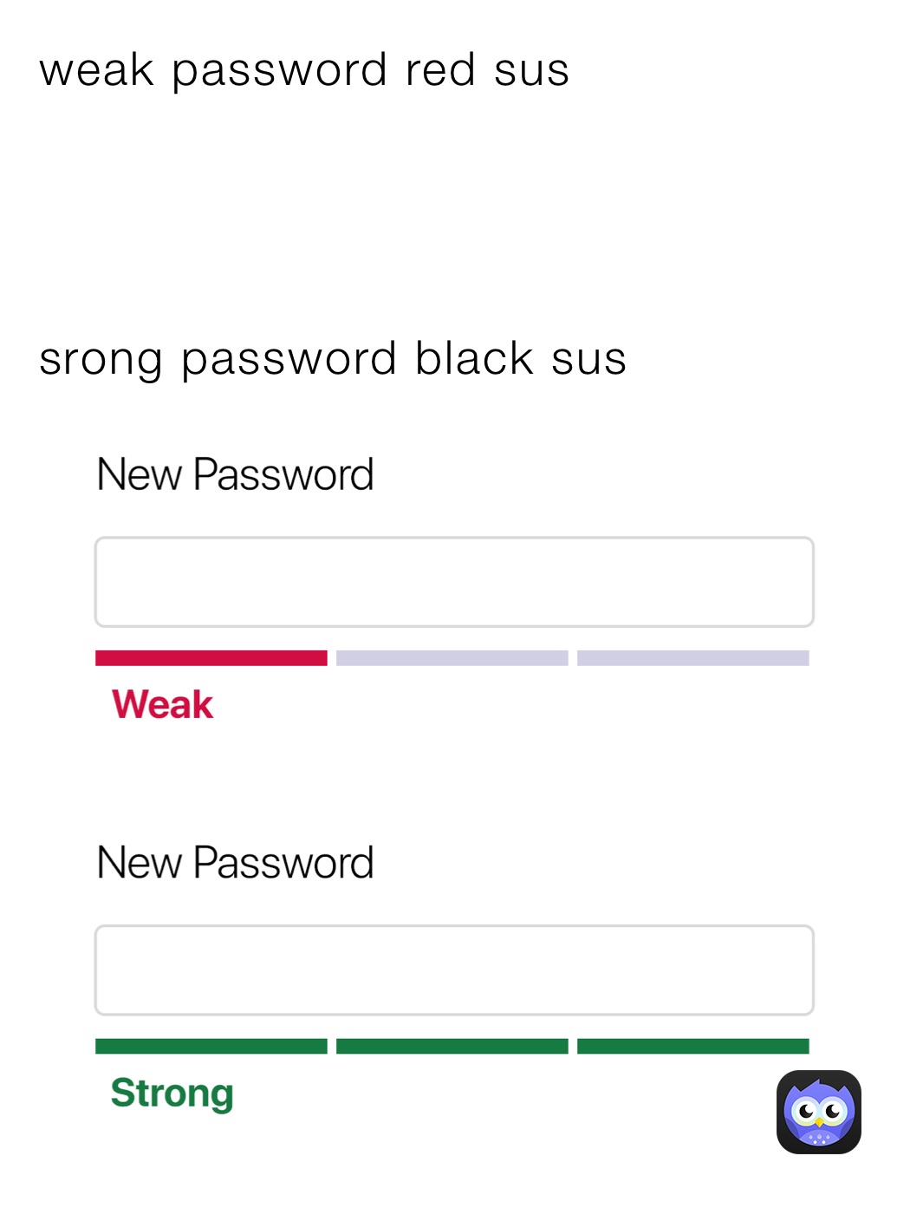Click the "New Password" label above the Weak meter
923x1208 pixels.
[x=235, y=474]
